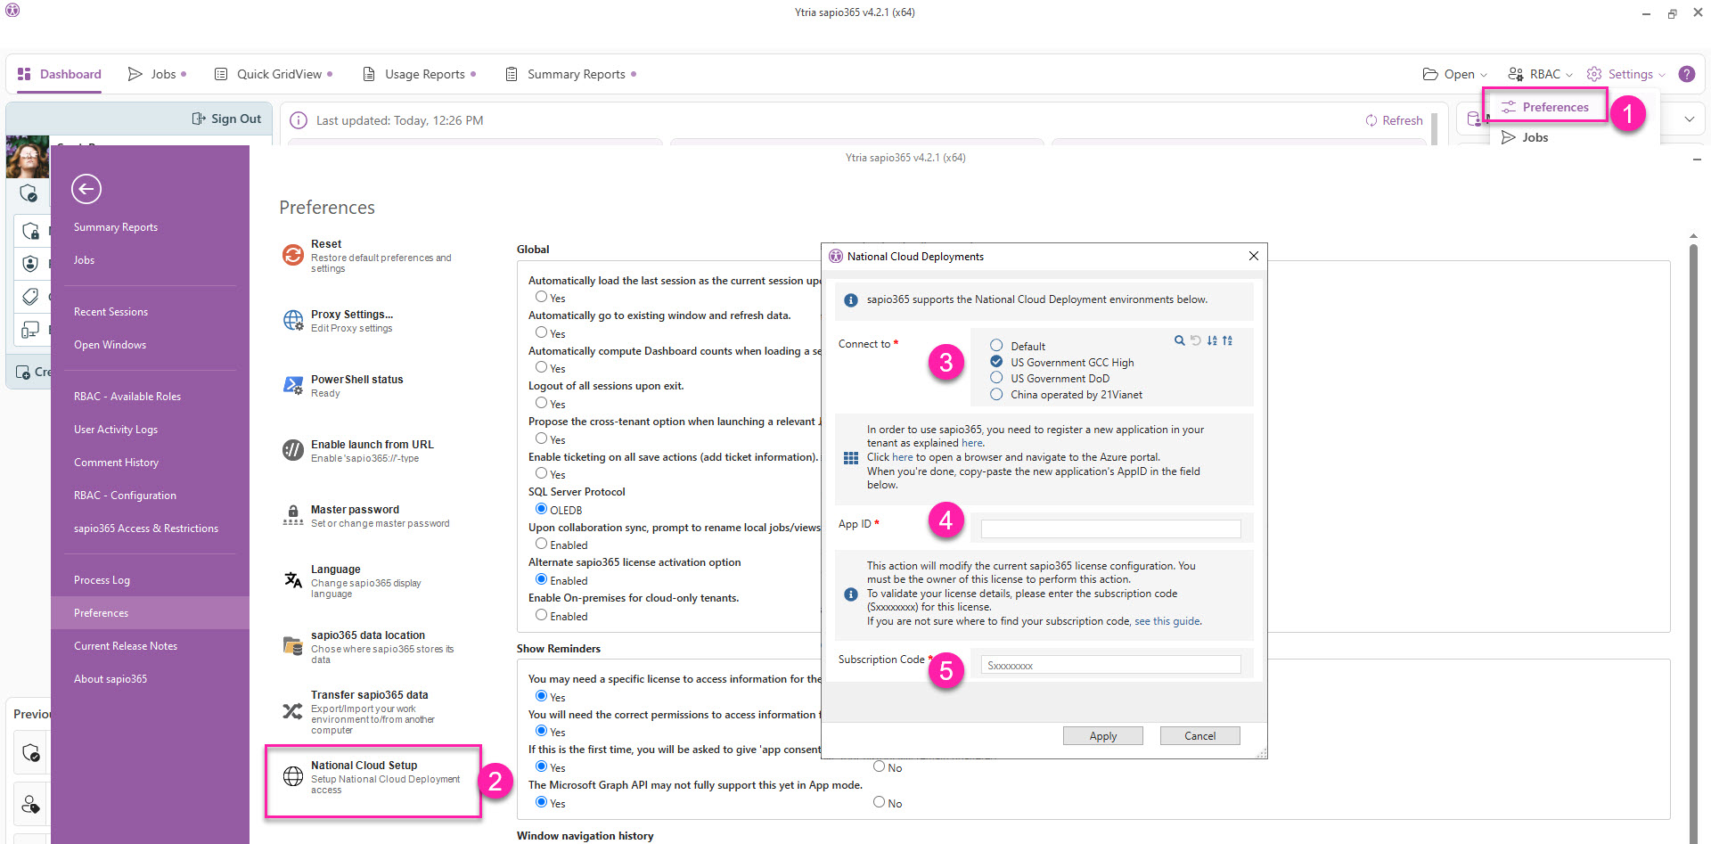This screenshot has height=844, width=1711.
Task: Follow the 'see this guide' link
Action: [1167, 621]
